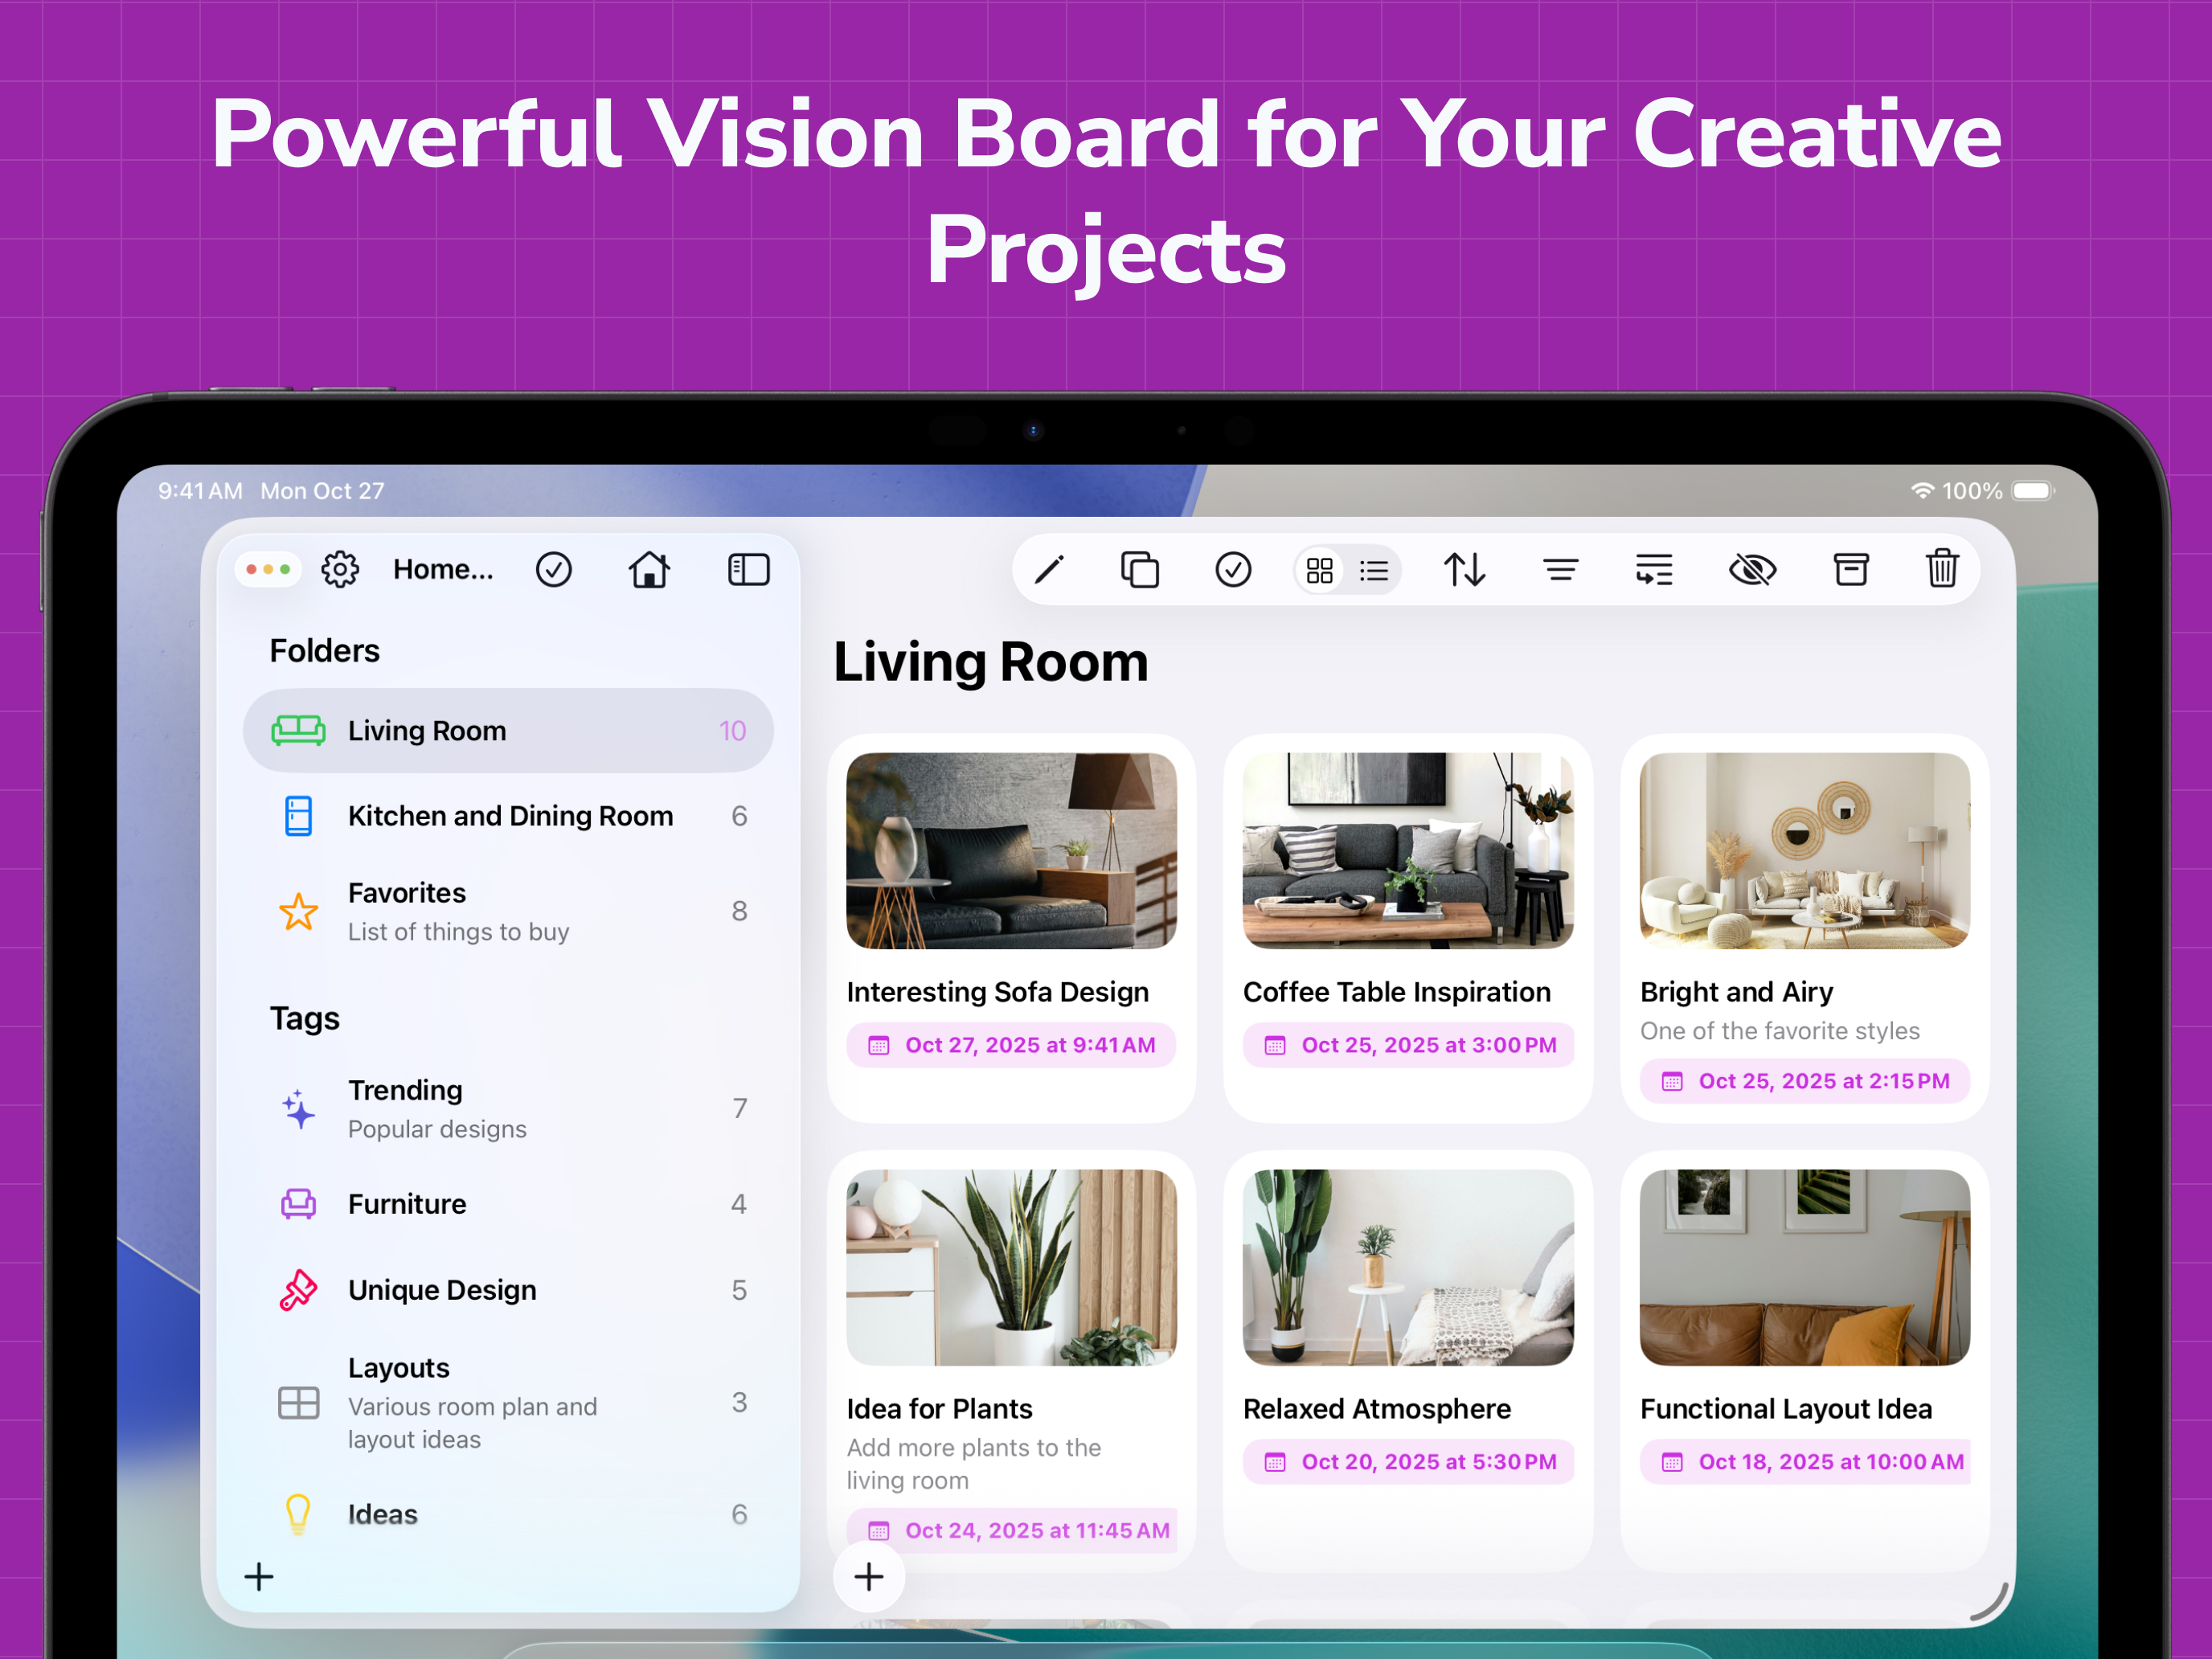The image size is (2212, 1659).
Task: Click the window resize corner handle
Action: coord(1989,1601)
